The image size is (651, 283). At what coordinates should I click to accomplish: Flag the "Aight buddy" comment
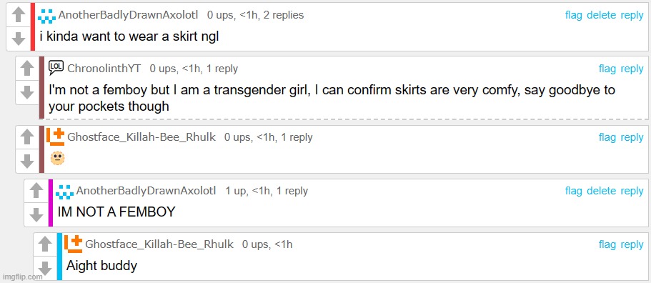tap(607, 245)
